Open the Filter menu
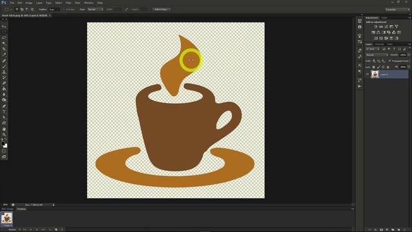 pos(68,3)
